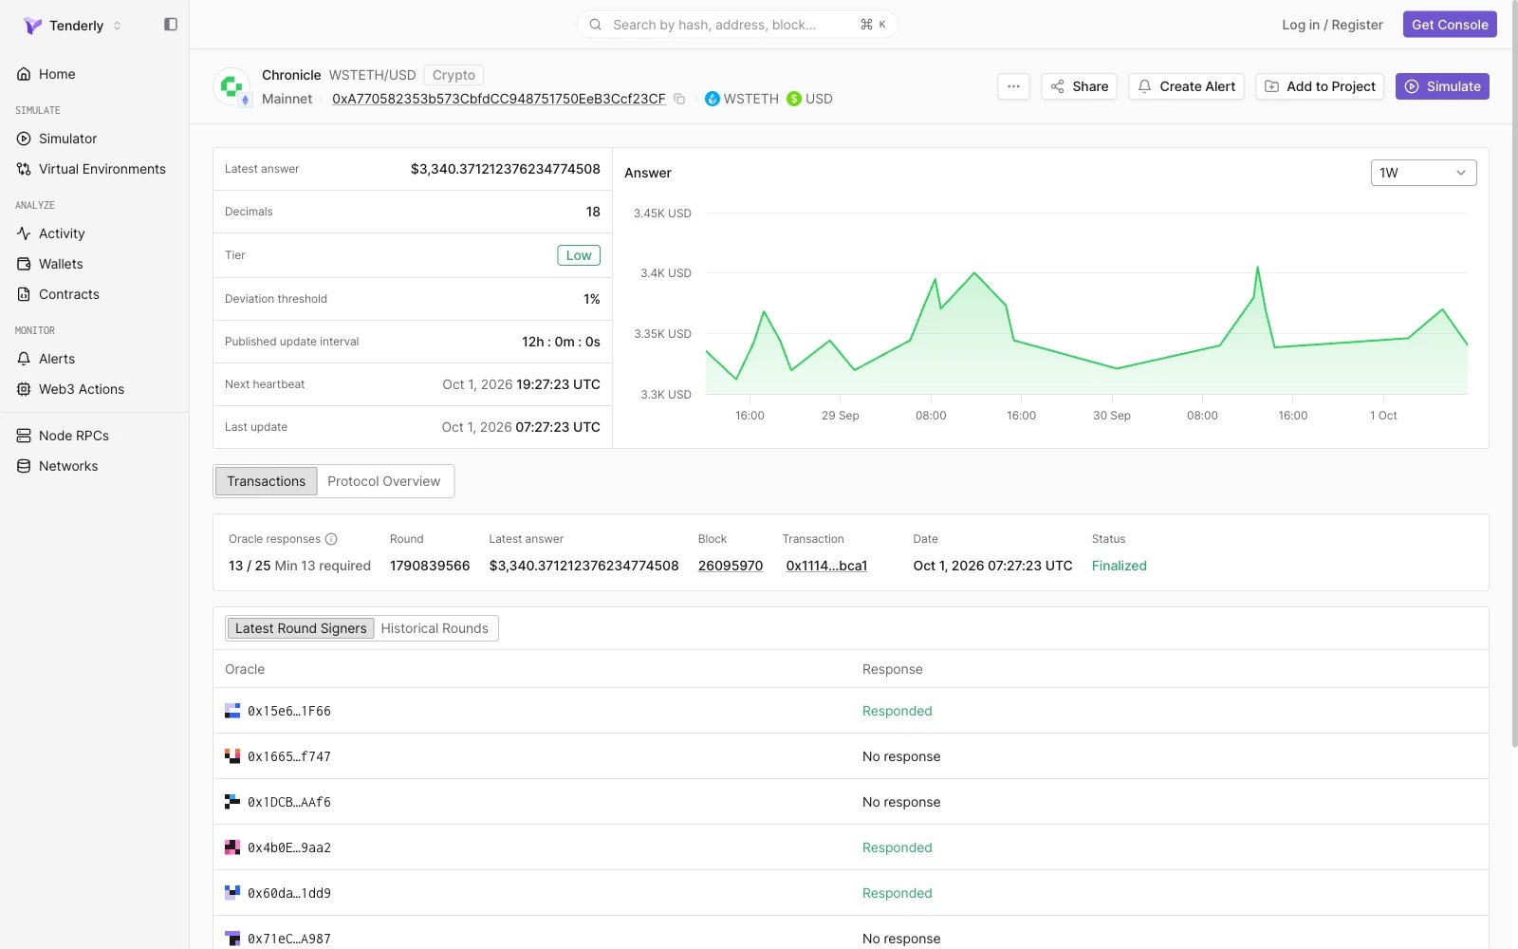Click oracle 0x1665…f747 identicon
Screen dimensions: 1518x949
click(232, 756)
